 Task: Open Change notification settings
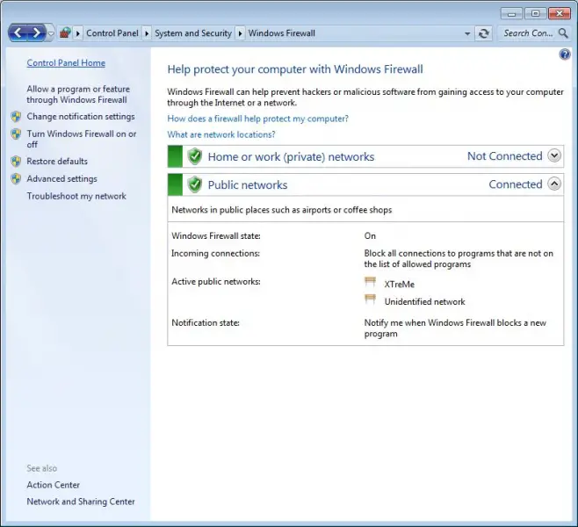[81, 117]
